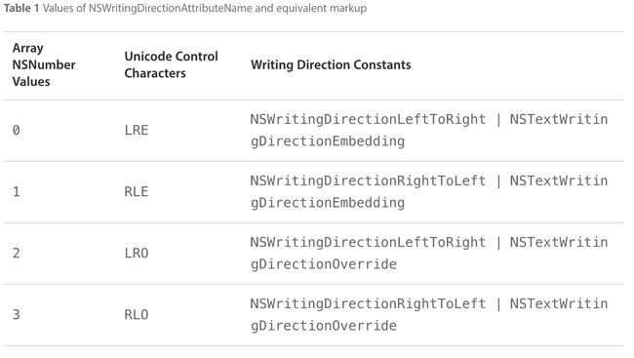Click the RLO control character cell
Image resolution: width=634 pixels, height=358 pixels.
coord(137,315)
